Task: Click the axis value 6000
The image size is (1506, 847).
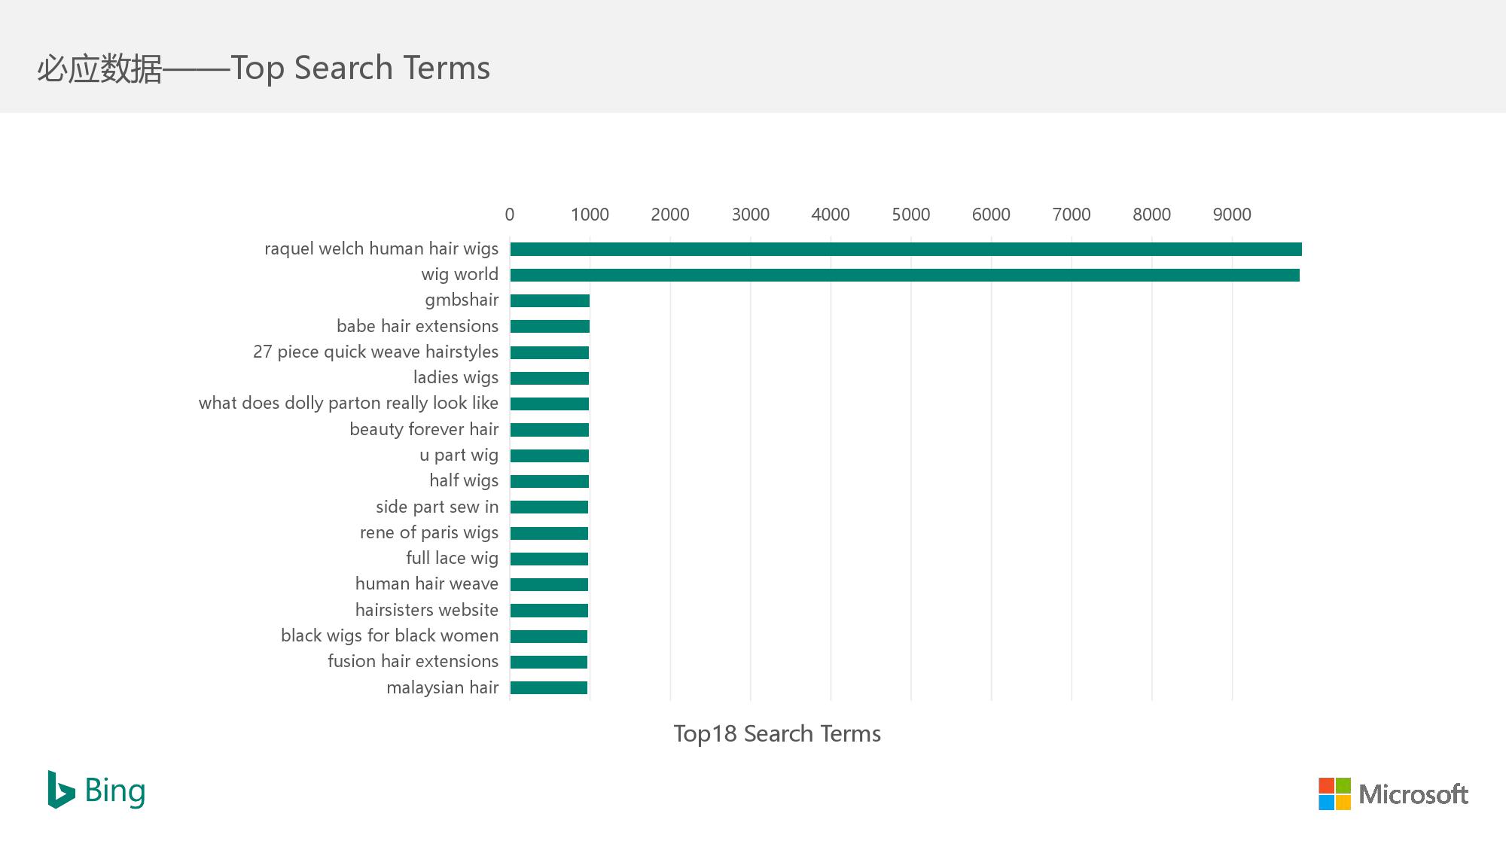Action: [x=991, y=215]
